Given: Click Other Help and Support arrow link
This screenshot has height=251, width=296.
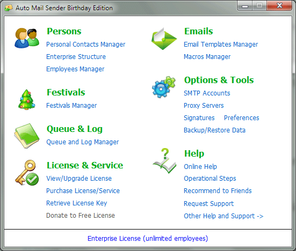Looking at the screenshot, I should point(223,216).
